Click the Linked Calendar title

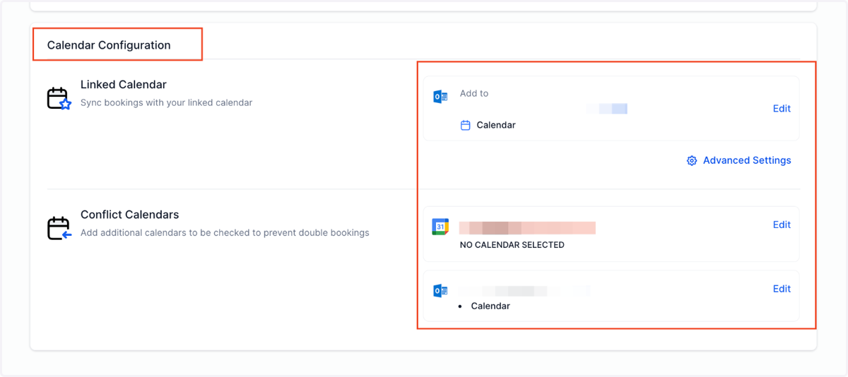tap(124, 85)
